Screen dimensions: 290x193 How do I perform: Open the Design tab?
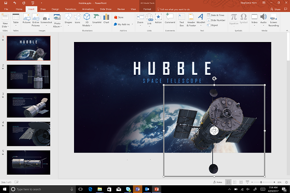point(55,9)
